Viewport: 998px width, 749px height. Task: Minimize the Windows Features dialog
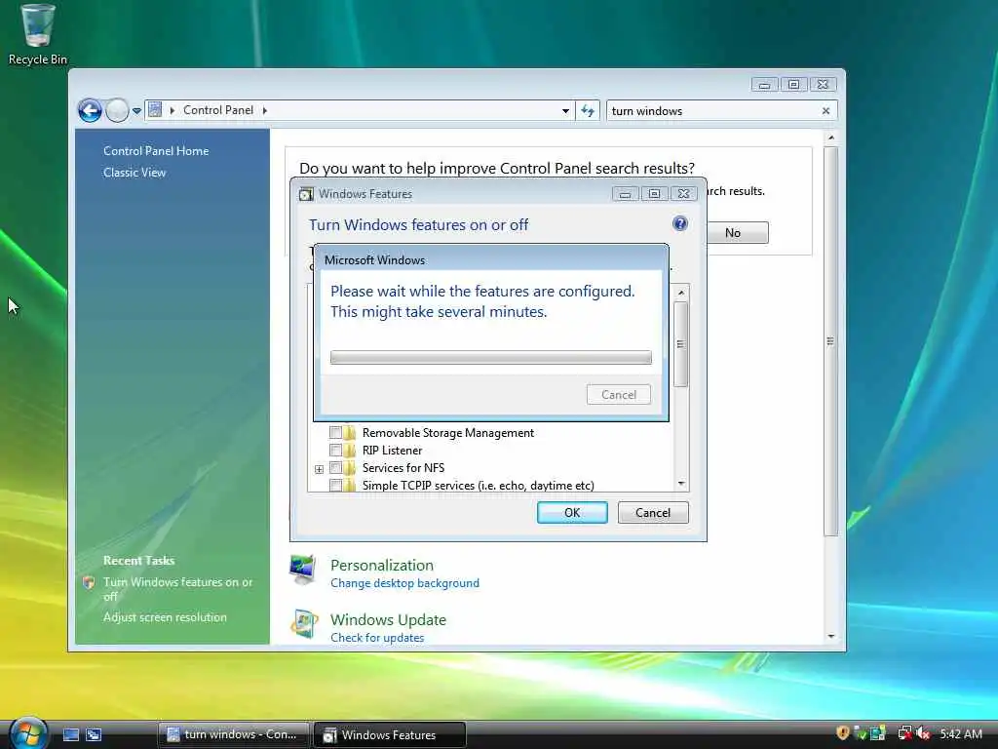pyautogui.click(x=625, y=194)
